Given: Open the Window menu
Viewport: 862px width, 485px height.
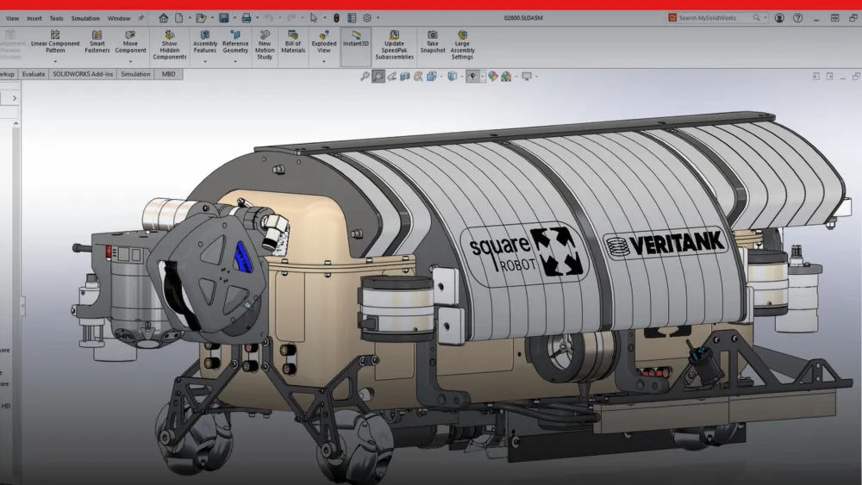Looking at the screenshot, I should (119, 18).
